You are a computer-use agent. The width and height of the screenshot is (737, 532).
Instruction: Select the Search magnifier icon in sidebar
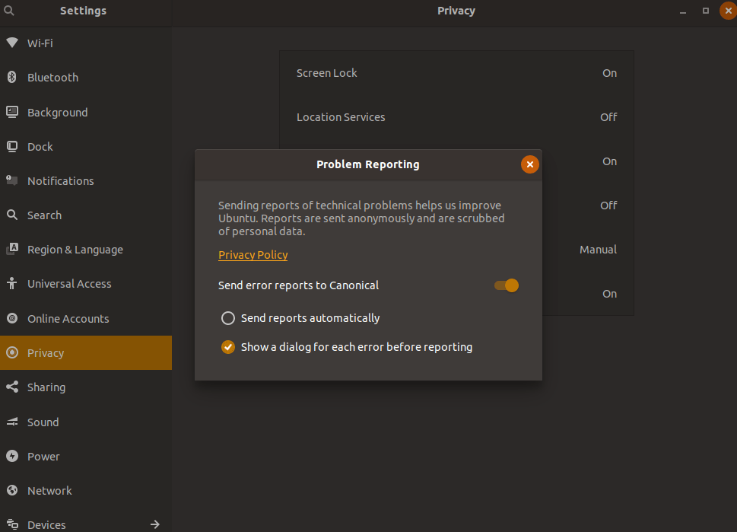(x=11, y=215)
